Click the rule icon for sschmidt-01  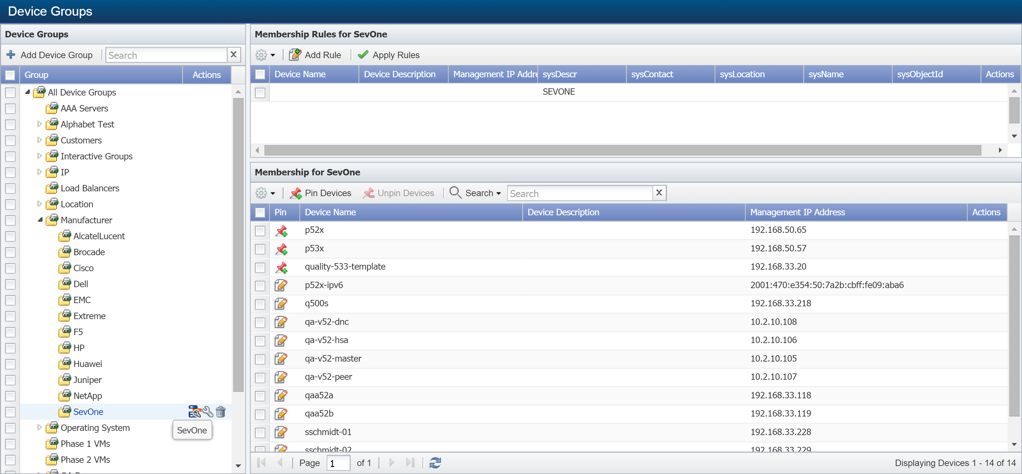[x=281, y=432]
